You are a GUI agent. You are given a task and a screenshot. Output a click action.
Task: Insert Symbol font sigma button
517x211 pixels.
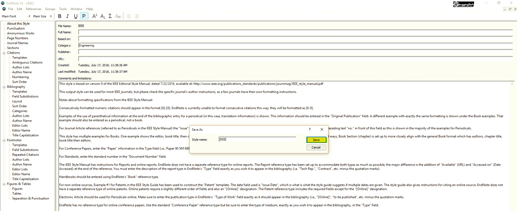[x=110, y=16]
